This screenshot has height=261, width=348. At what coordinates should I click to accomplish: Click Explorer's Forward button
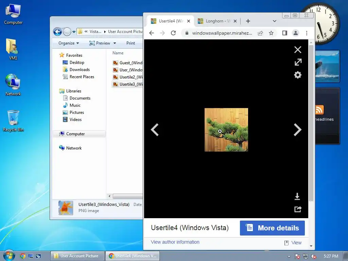[67, 32]
